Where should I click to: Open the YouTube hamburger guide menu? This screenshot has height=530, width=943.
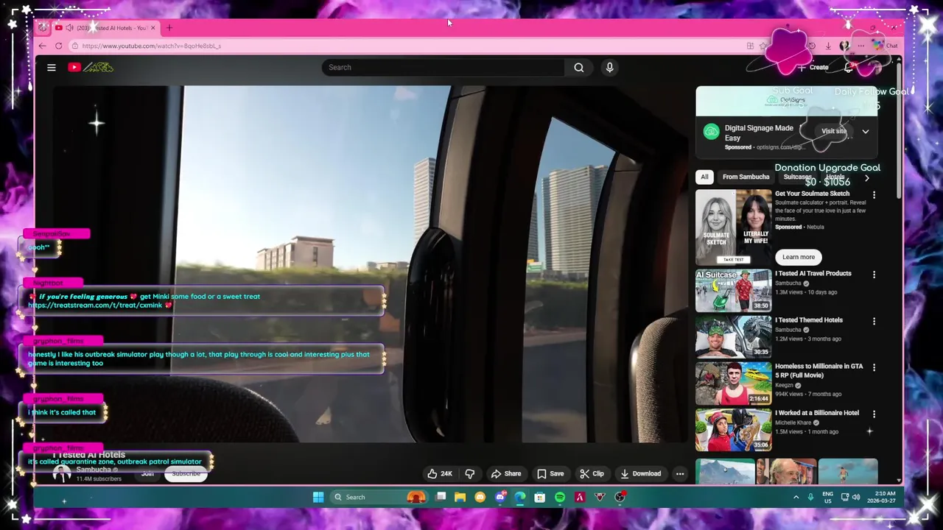click(x=52, y=67)
